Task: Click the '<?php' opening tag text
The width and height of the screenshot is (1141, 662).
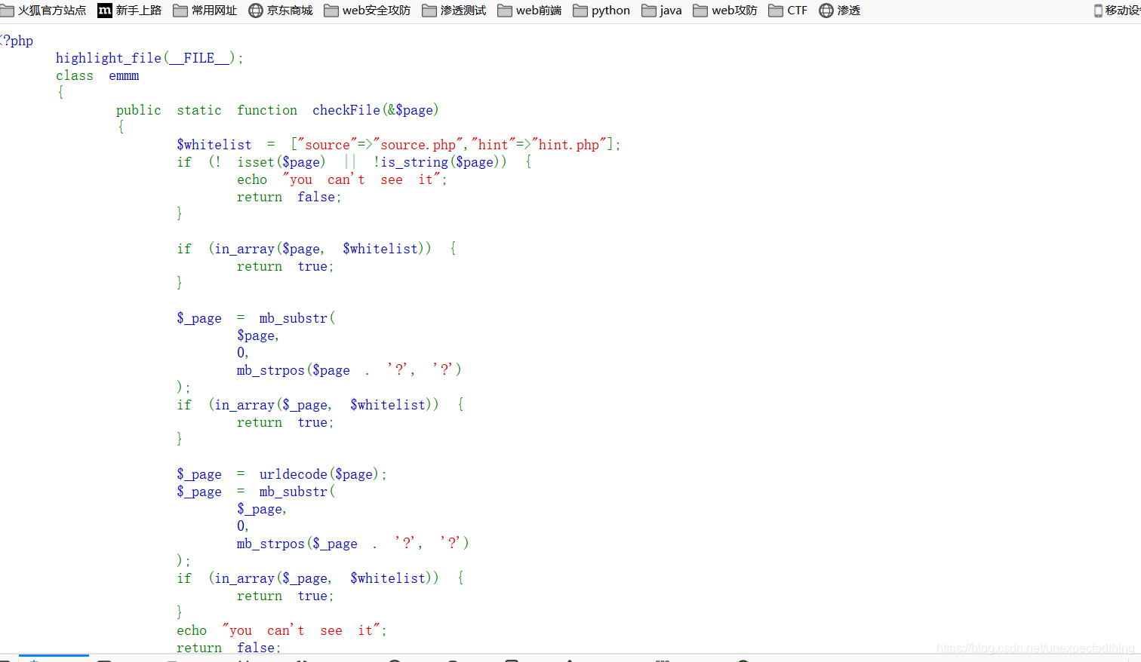Action: point(17,41)
